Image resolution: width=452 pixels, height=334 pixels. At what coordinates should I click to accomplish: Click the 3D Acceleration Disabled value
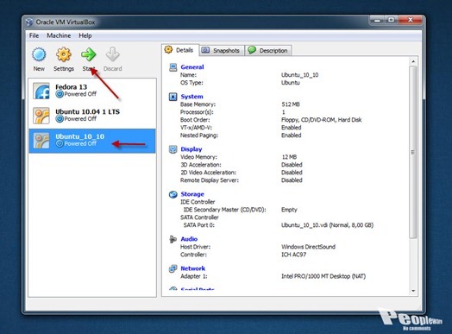coord(292,165)
